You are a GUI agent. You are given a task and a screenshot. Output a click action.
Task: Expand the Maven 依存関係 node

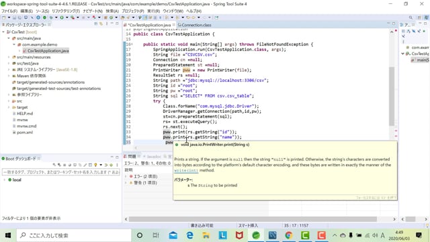[x=9, y=76]
